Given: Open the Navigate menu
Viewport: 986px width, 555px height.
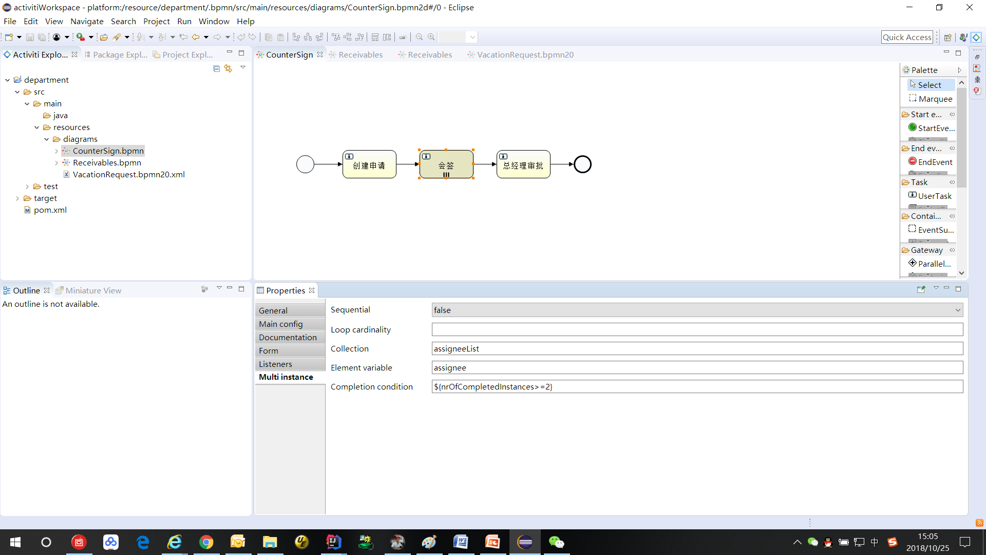Looking at the screenshot, I should tap(87, 21).
